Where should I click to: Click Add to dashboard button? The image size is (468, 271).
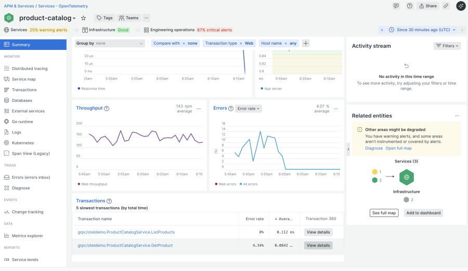tap(423, 213)
